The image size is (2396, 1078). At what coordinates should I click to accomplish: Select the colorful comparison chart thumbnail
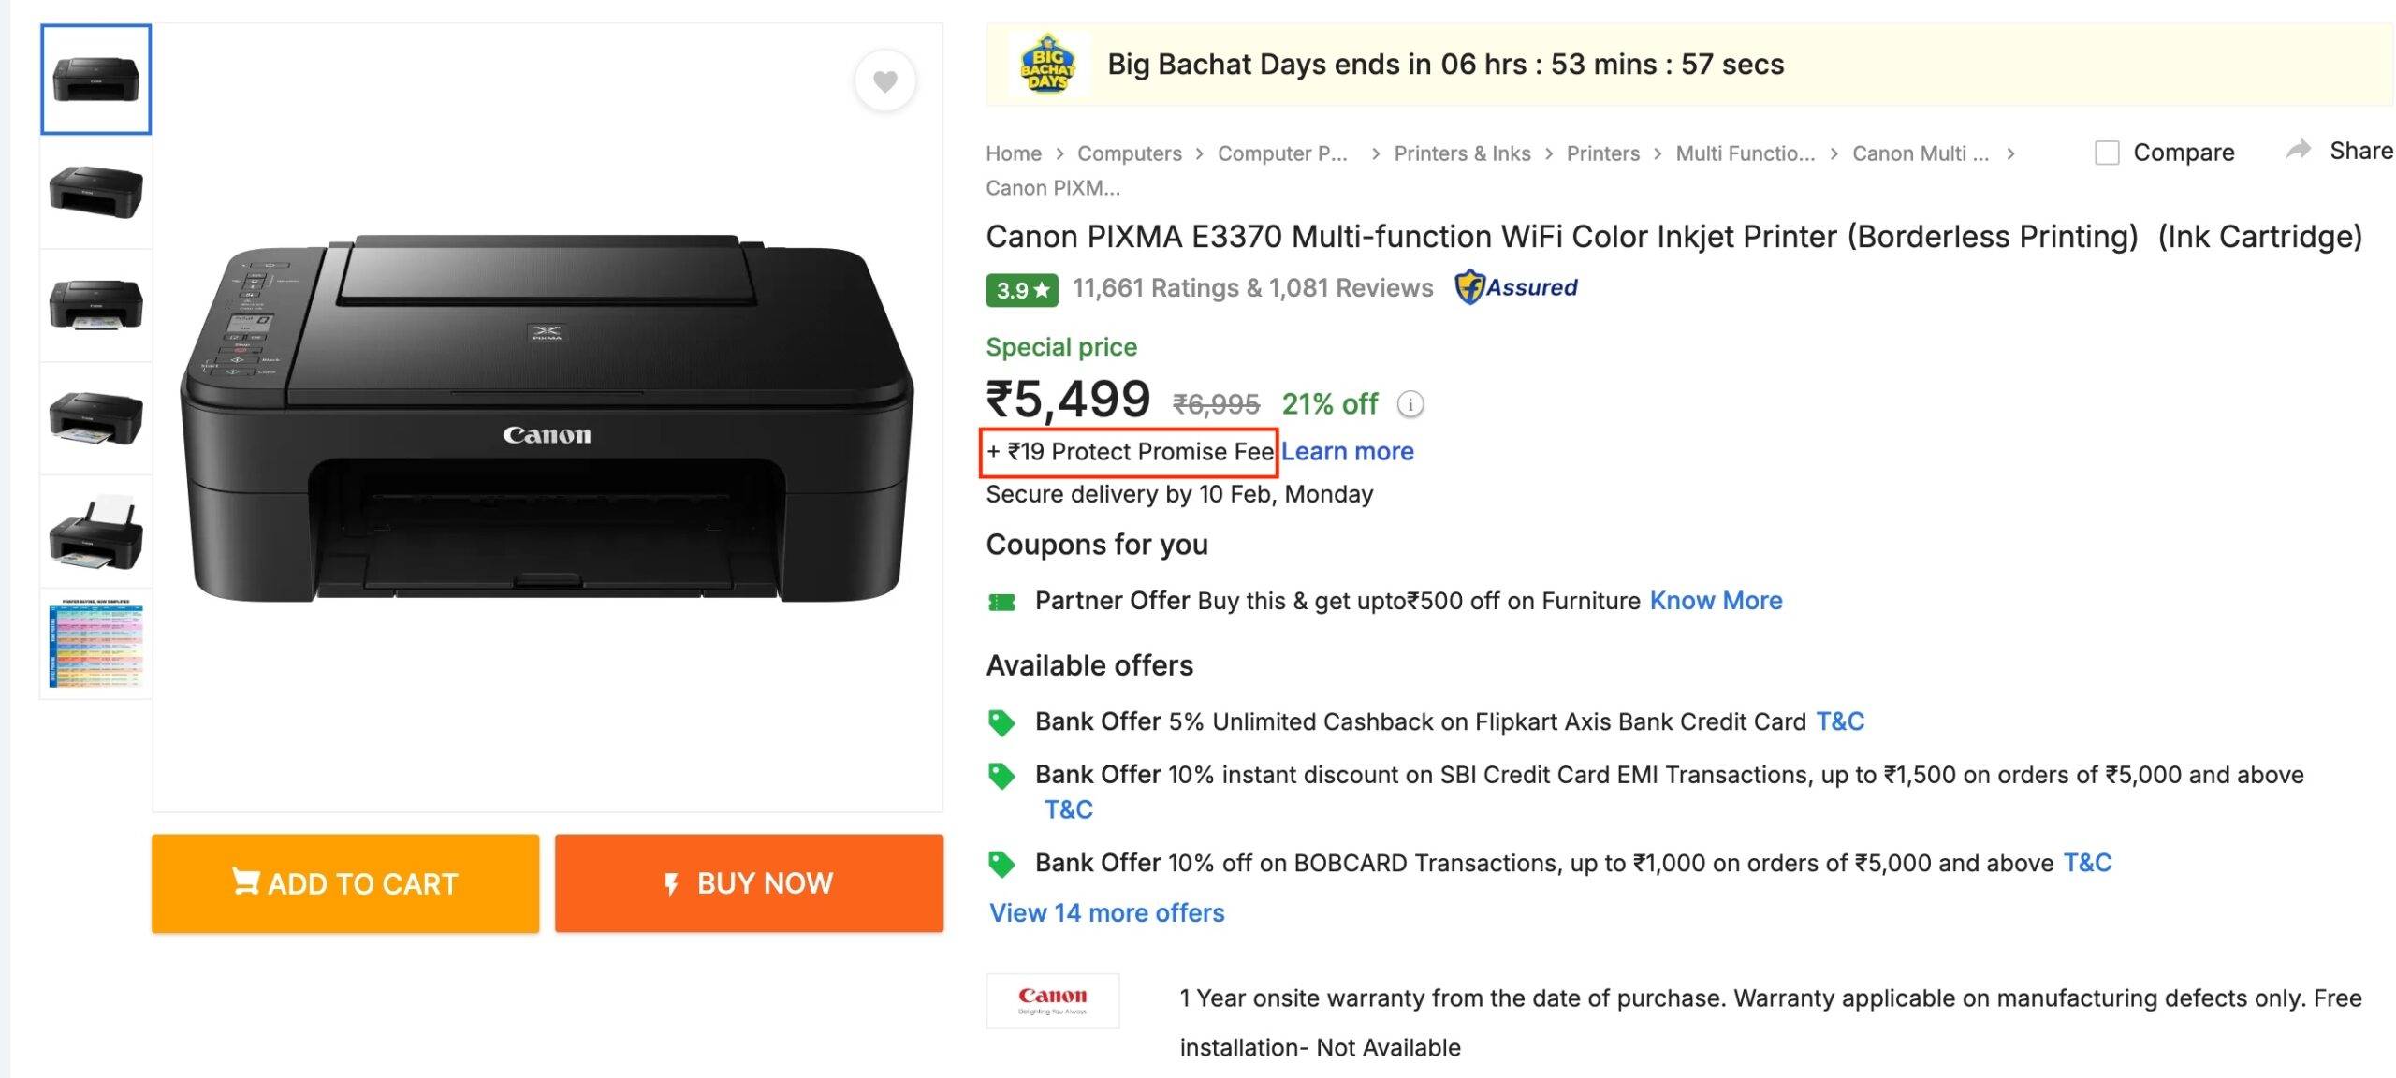(95, 644)
